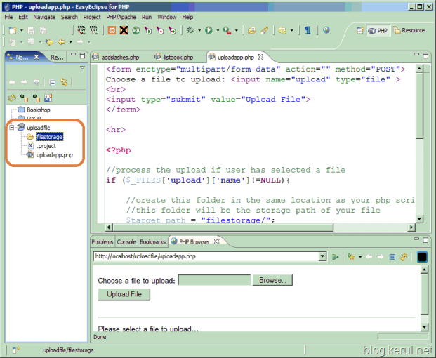The height and width of the screenshot is (358, 436).
Task: Click the Debug bug icon in toolbar
Action: pyautogui.click(x=190, y=30)
